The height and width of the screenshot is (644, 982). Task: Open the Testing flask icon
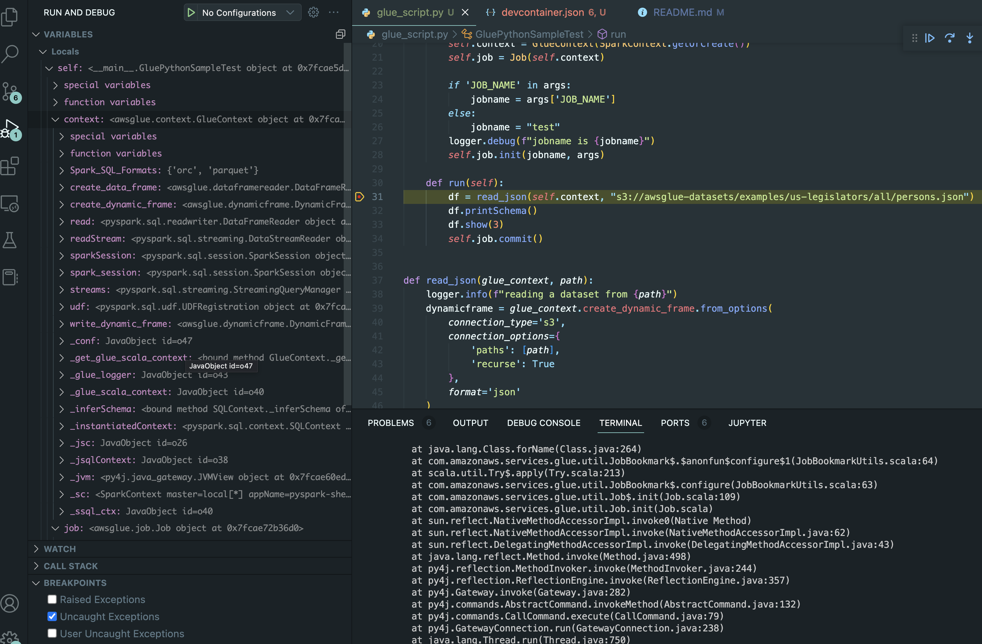point(10,240)
